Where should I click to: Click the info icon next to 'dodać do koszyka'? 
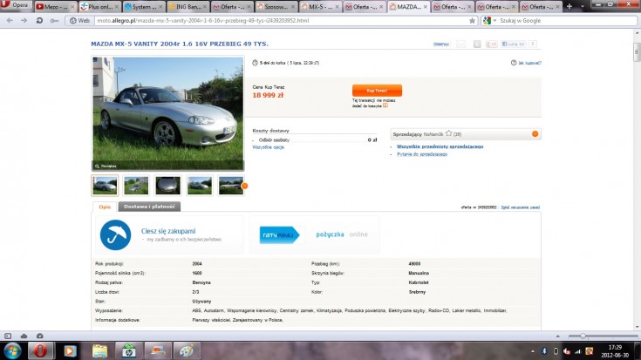coord(385,105)
